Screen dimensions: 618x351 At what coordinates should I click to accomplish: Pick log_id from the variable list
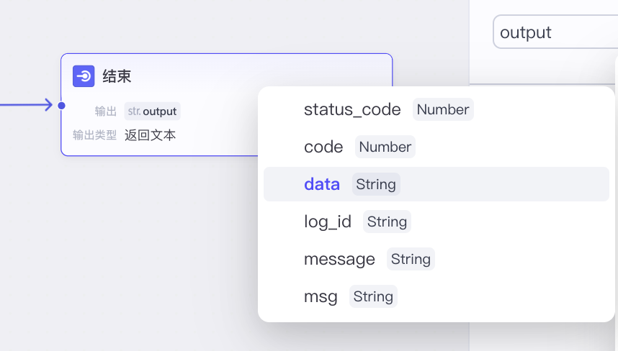click(328, 222)
